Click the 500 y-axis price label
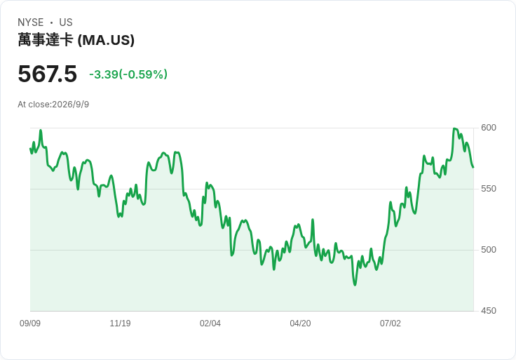This screenshot has width=516, height=360. pos(489,250)
